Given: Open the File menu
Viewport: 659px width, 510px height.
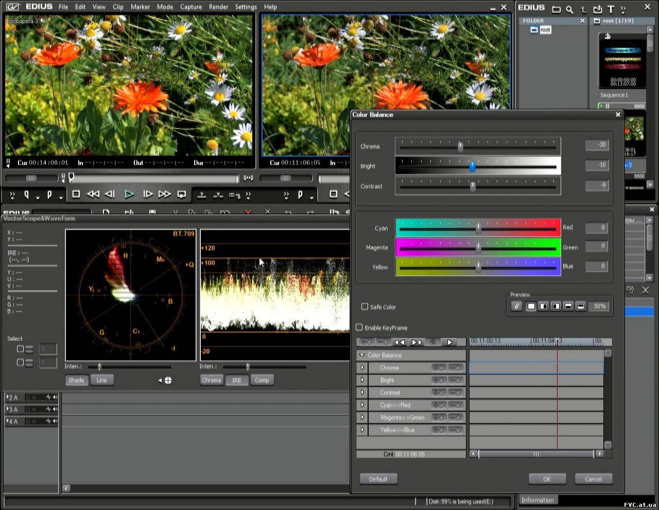Looking at the screenshot, I should (63, 7).
